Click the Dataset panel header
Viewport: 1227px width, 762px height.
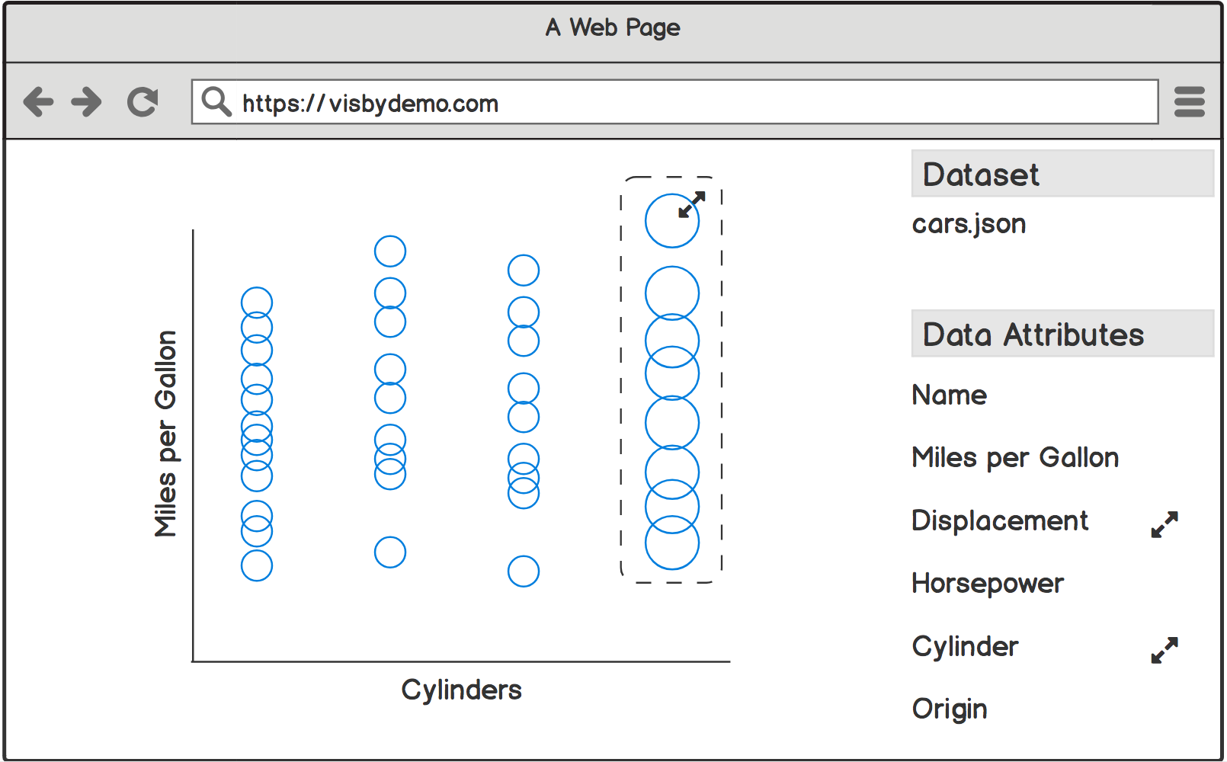(1062, 174)
